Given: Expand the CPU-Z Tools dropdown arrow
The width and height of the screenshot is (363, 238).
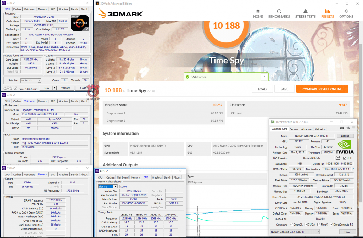Looking at the screenshot, I should (54, 88).
